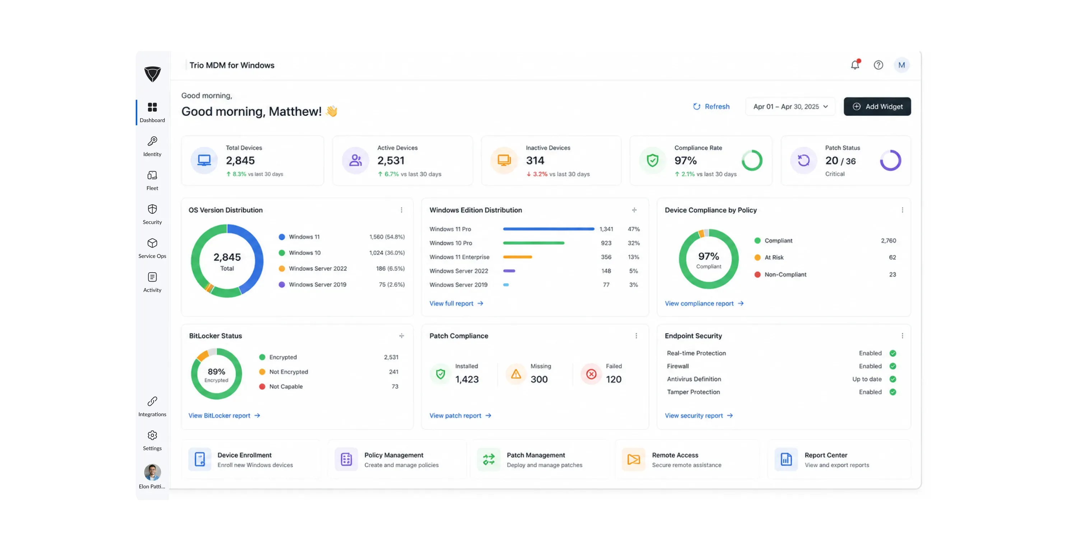Click the Not Encrypted orange legend dot
1077x551 pixels.
(262, 372)
